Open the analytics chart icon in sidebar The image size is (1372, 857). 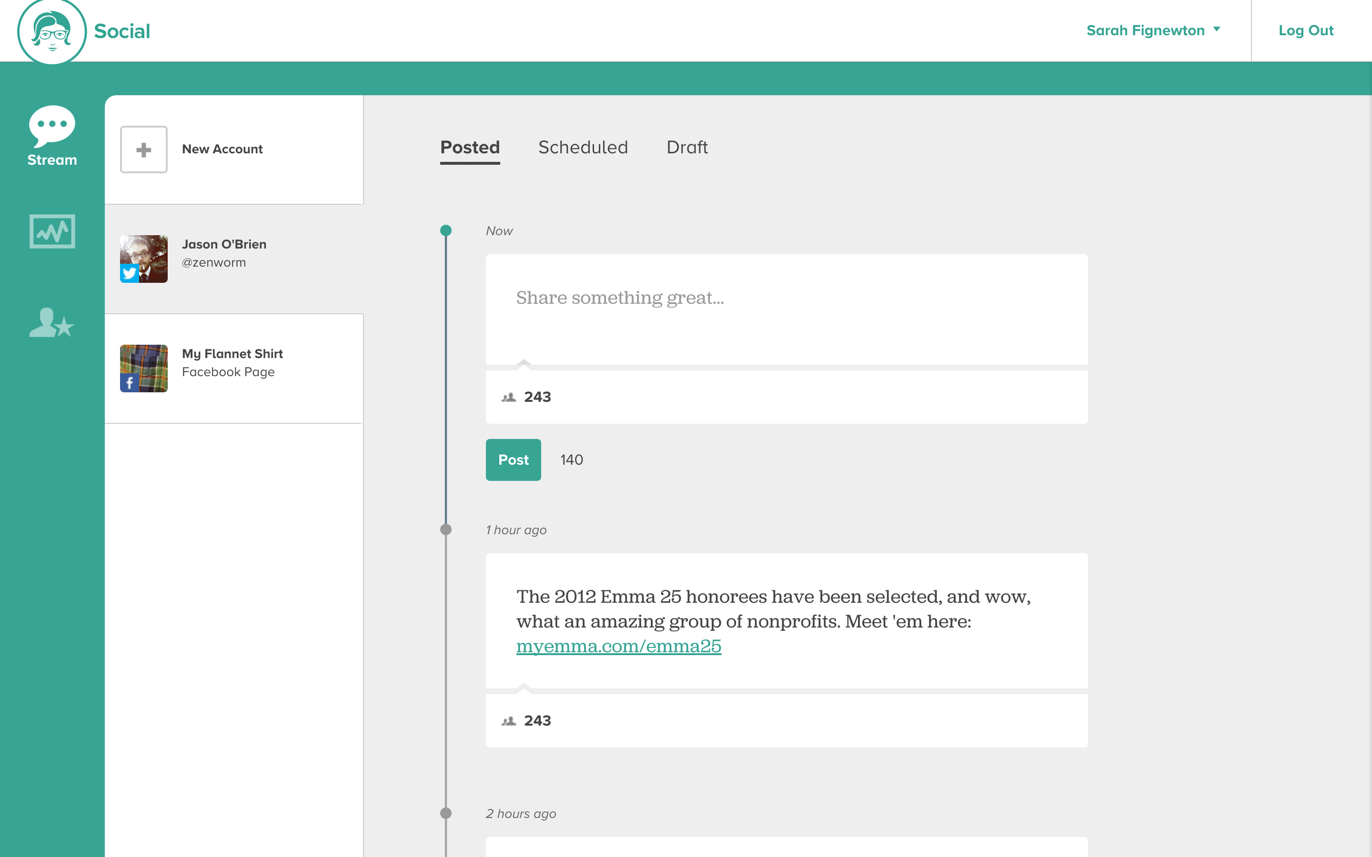pos(51,231)
